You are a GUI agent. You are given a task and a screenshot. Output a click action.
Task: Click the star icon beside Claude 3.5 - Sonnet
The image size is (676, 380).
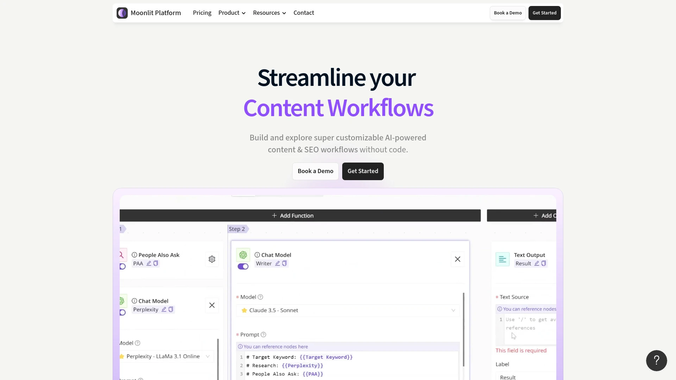point(244,310)
